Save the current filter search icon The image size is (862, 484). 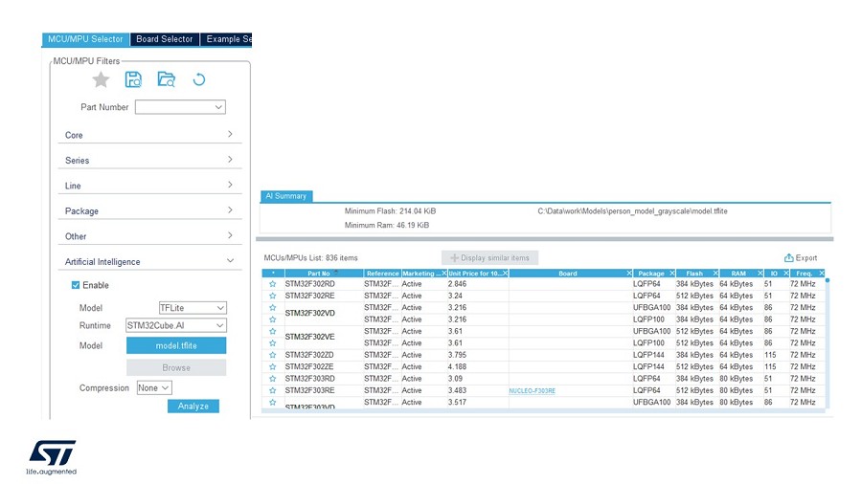[133, 79]
